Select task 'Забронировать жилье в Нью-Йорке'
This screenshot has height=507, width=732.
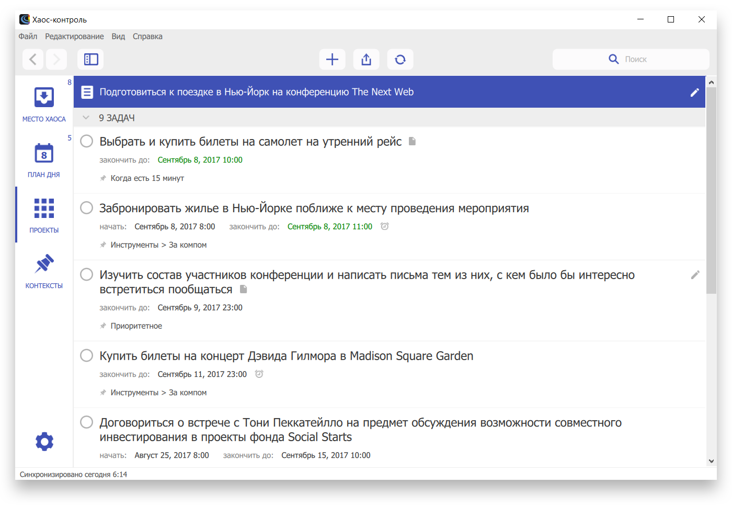(314, 209)
